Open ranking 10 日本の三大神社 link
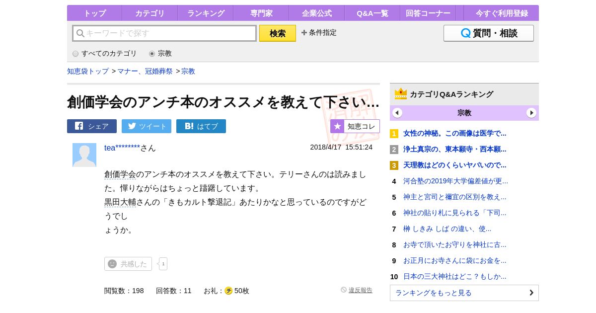The height and width of the screenshot is (313, 596). [454, 276]
